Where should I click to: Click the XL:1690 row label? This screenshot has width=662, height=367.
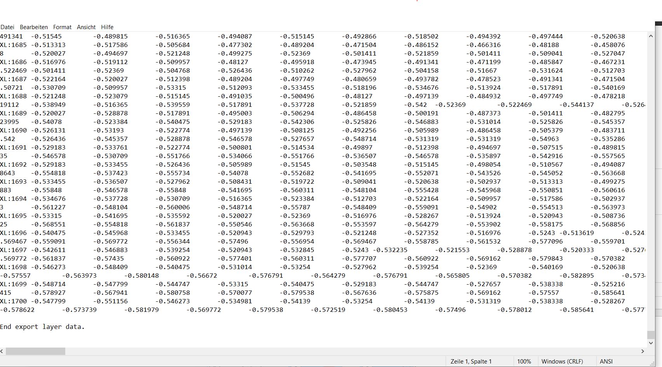click(14, 130)
